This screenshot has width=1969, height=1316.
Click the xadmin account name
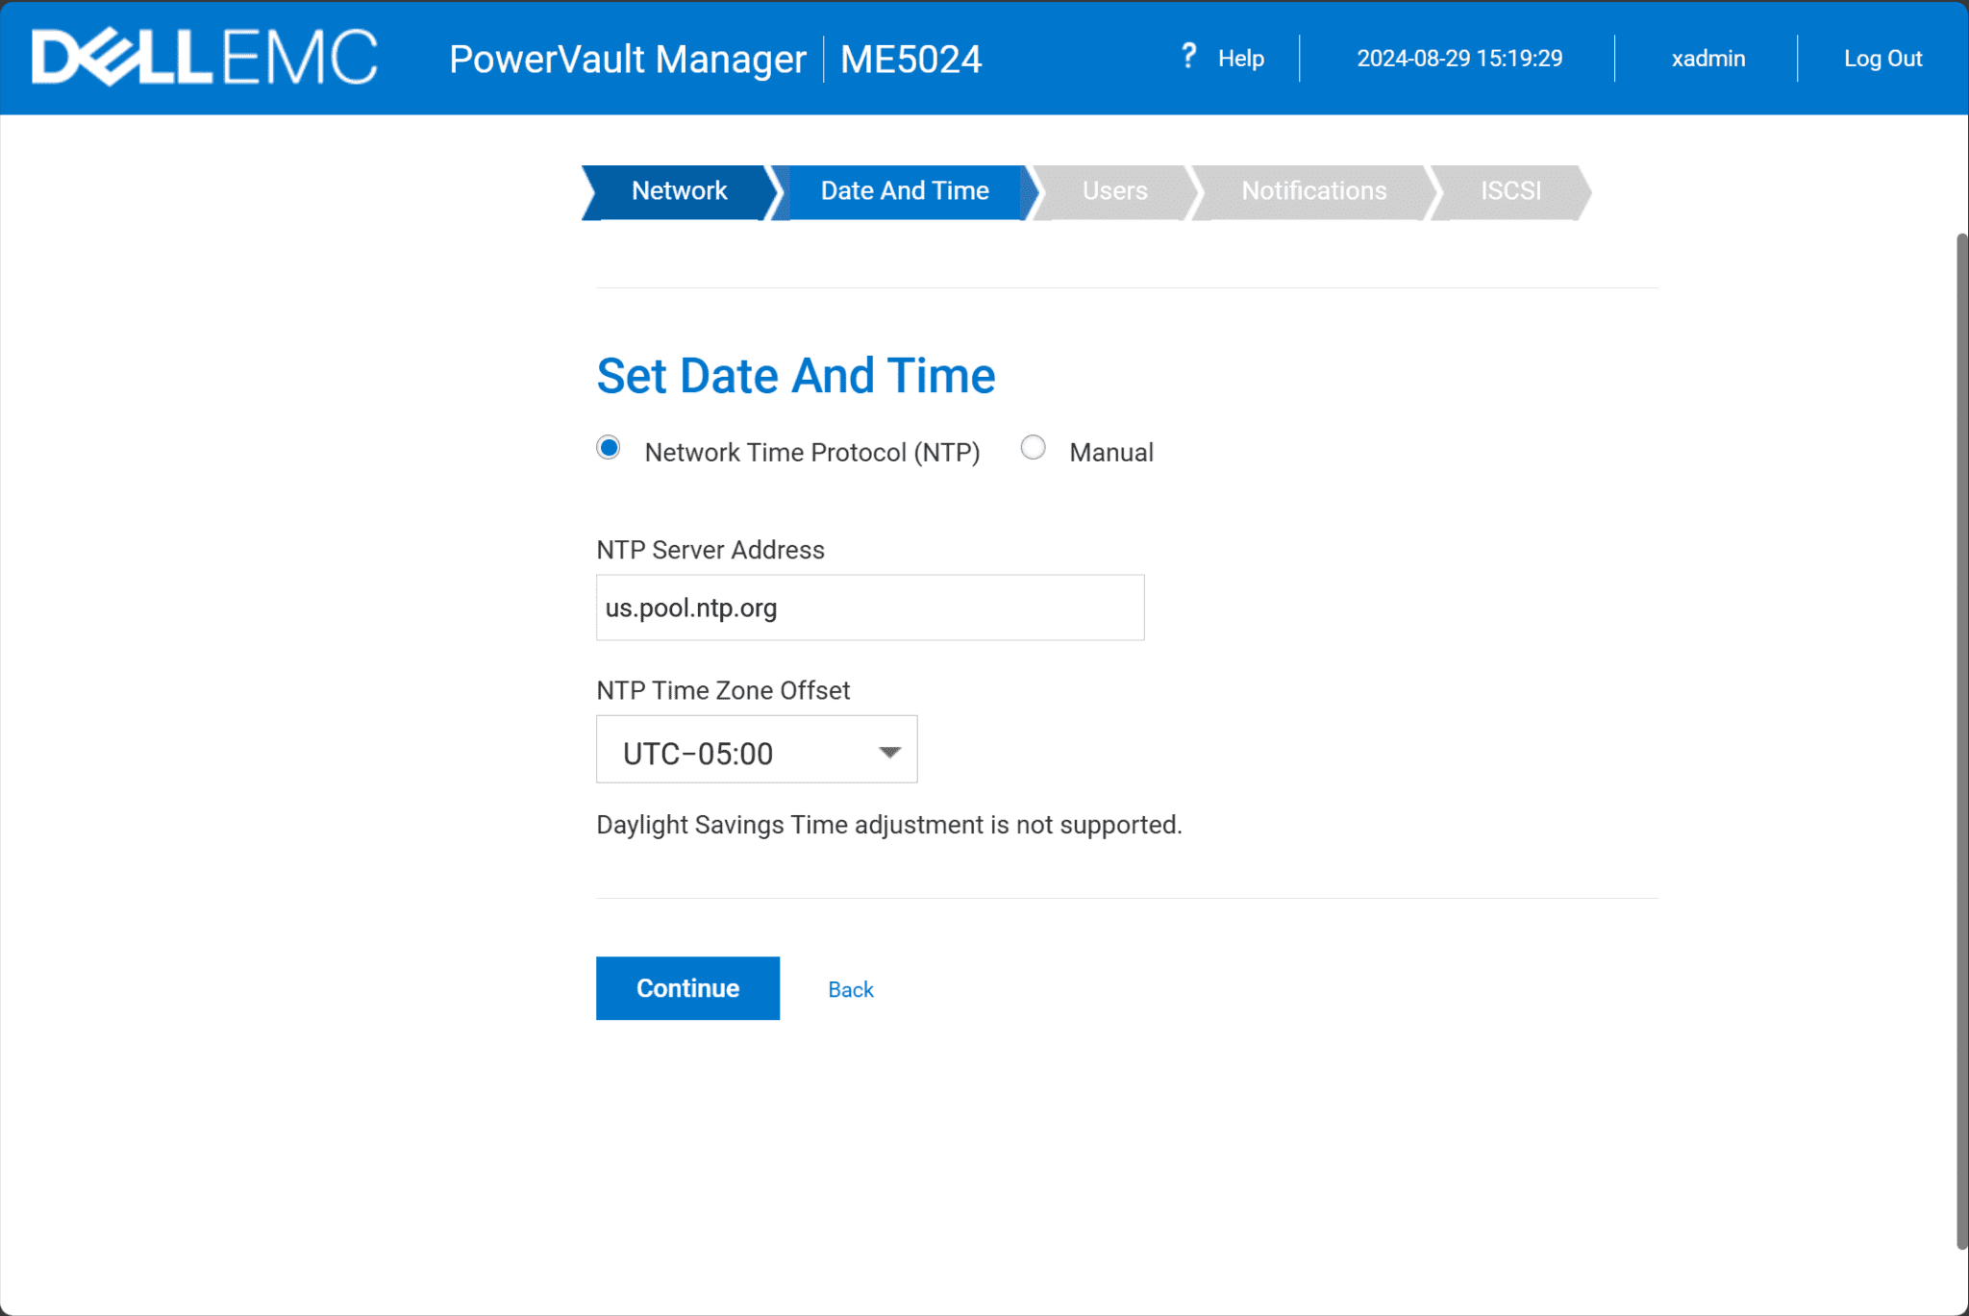[1707, 59]
